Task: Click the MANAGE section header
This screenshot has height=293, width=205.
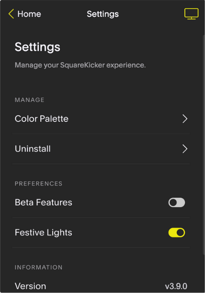Action: pos(30,100)
